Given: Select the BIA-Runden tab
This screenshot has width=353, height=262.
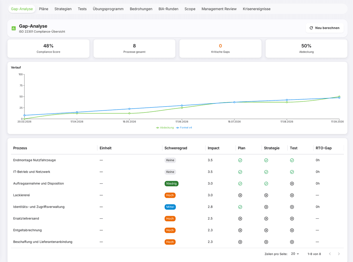Looking at the screenshot, I should [x=168, y=9].
